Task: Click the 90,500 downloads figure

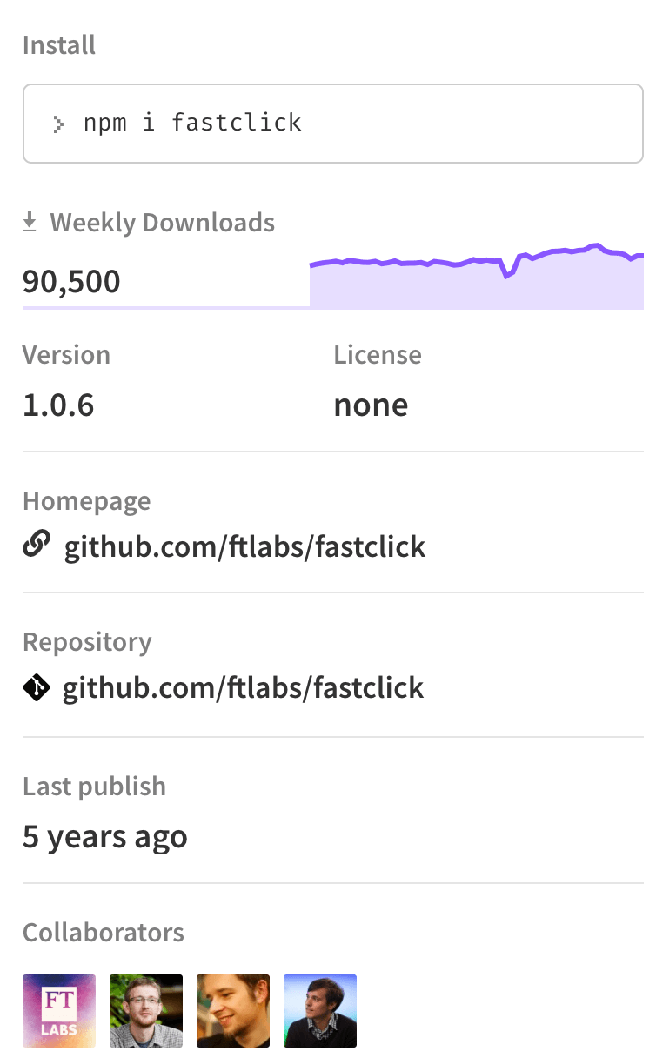Action: tap(71, 281)
